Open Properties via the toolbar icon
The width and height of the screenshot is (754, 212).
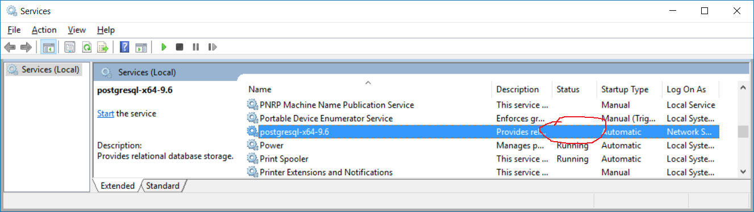tap(70, 47)
